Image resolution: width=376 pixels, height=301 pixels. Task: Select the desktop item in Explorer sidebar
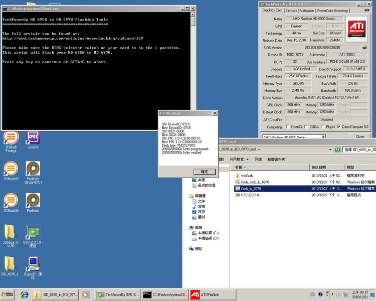(x=199, y=180)
